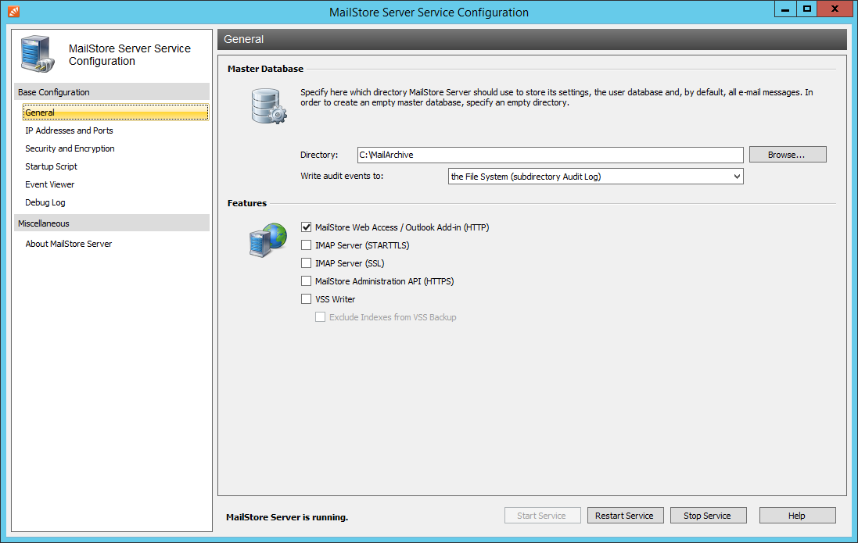Click the Master Database gear icon
This screenshot has height=543, width=858.
pyautogui.click(x=269, y=106)
